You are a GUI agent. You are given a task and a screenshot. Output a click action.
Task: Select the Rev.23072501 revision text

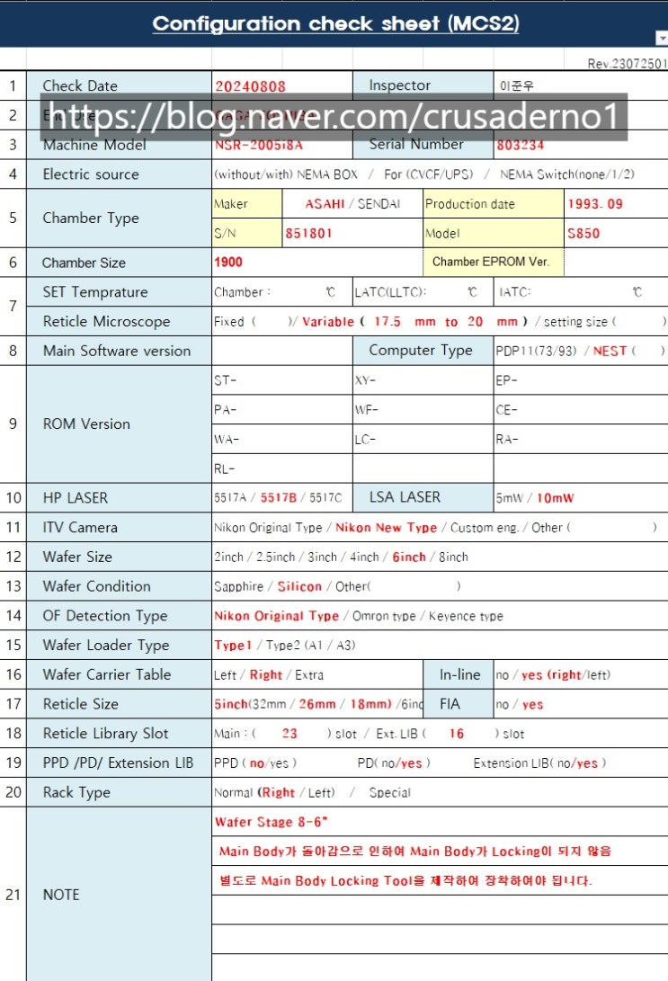point(628,64)
